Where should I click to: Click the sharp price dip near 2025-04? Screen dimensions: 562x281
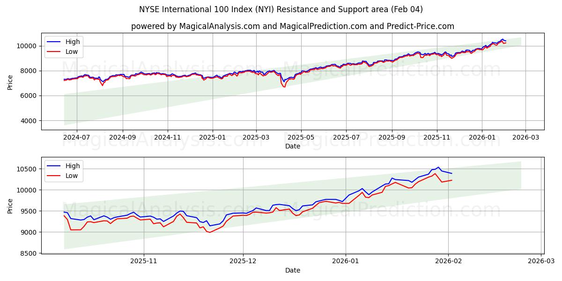pos(284,86)
